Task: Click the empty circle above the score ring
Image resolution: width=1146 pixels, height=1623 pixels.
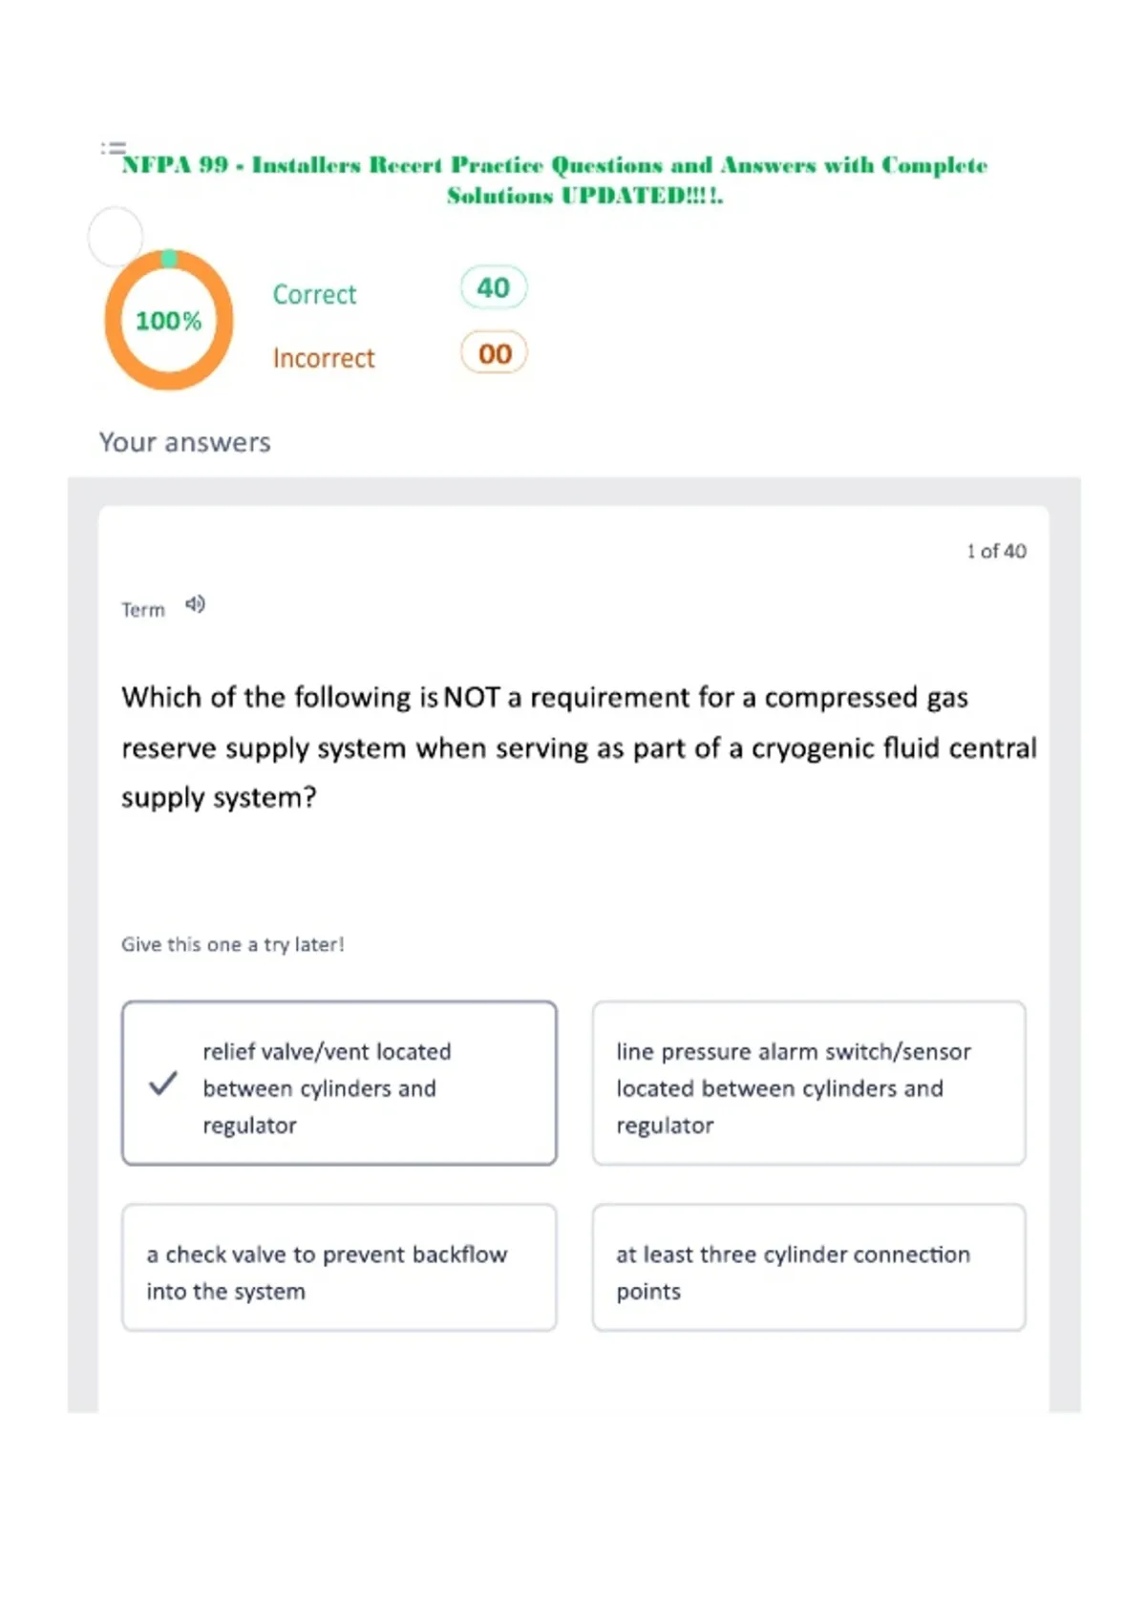Action: tap(116, 236)
